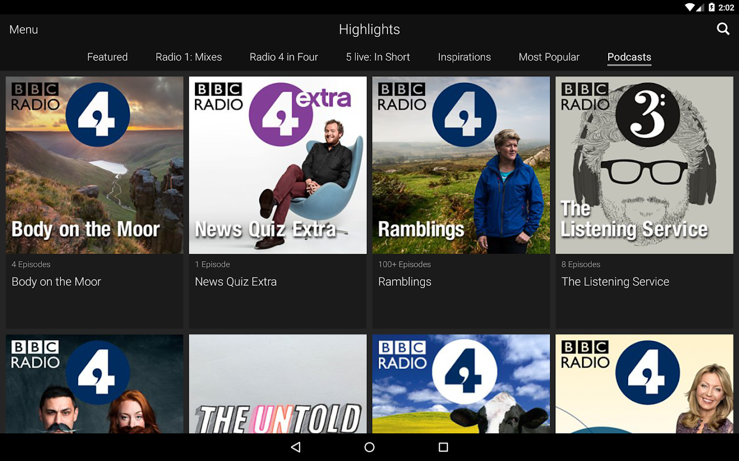Switch to the Radio 1: Mixes tab
The width and height of the screenshot is (739, 461).
pyautogui.click(x=189, y=57)
